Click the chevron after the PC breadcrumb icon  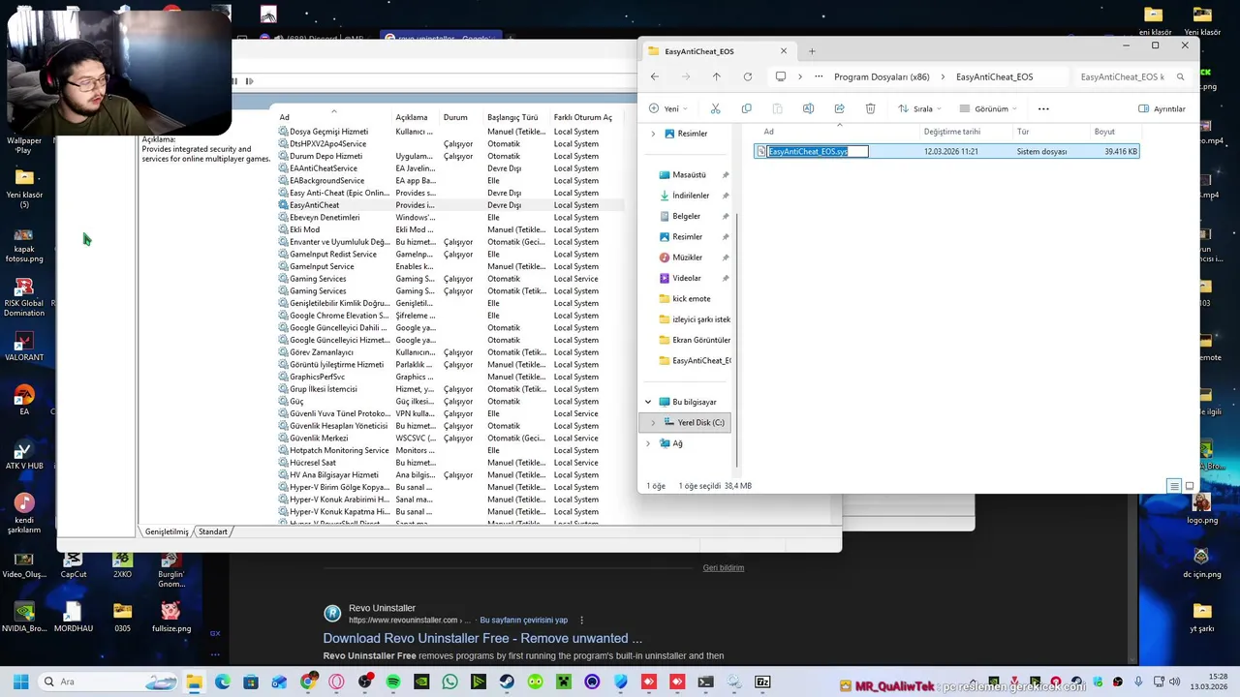800,76
